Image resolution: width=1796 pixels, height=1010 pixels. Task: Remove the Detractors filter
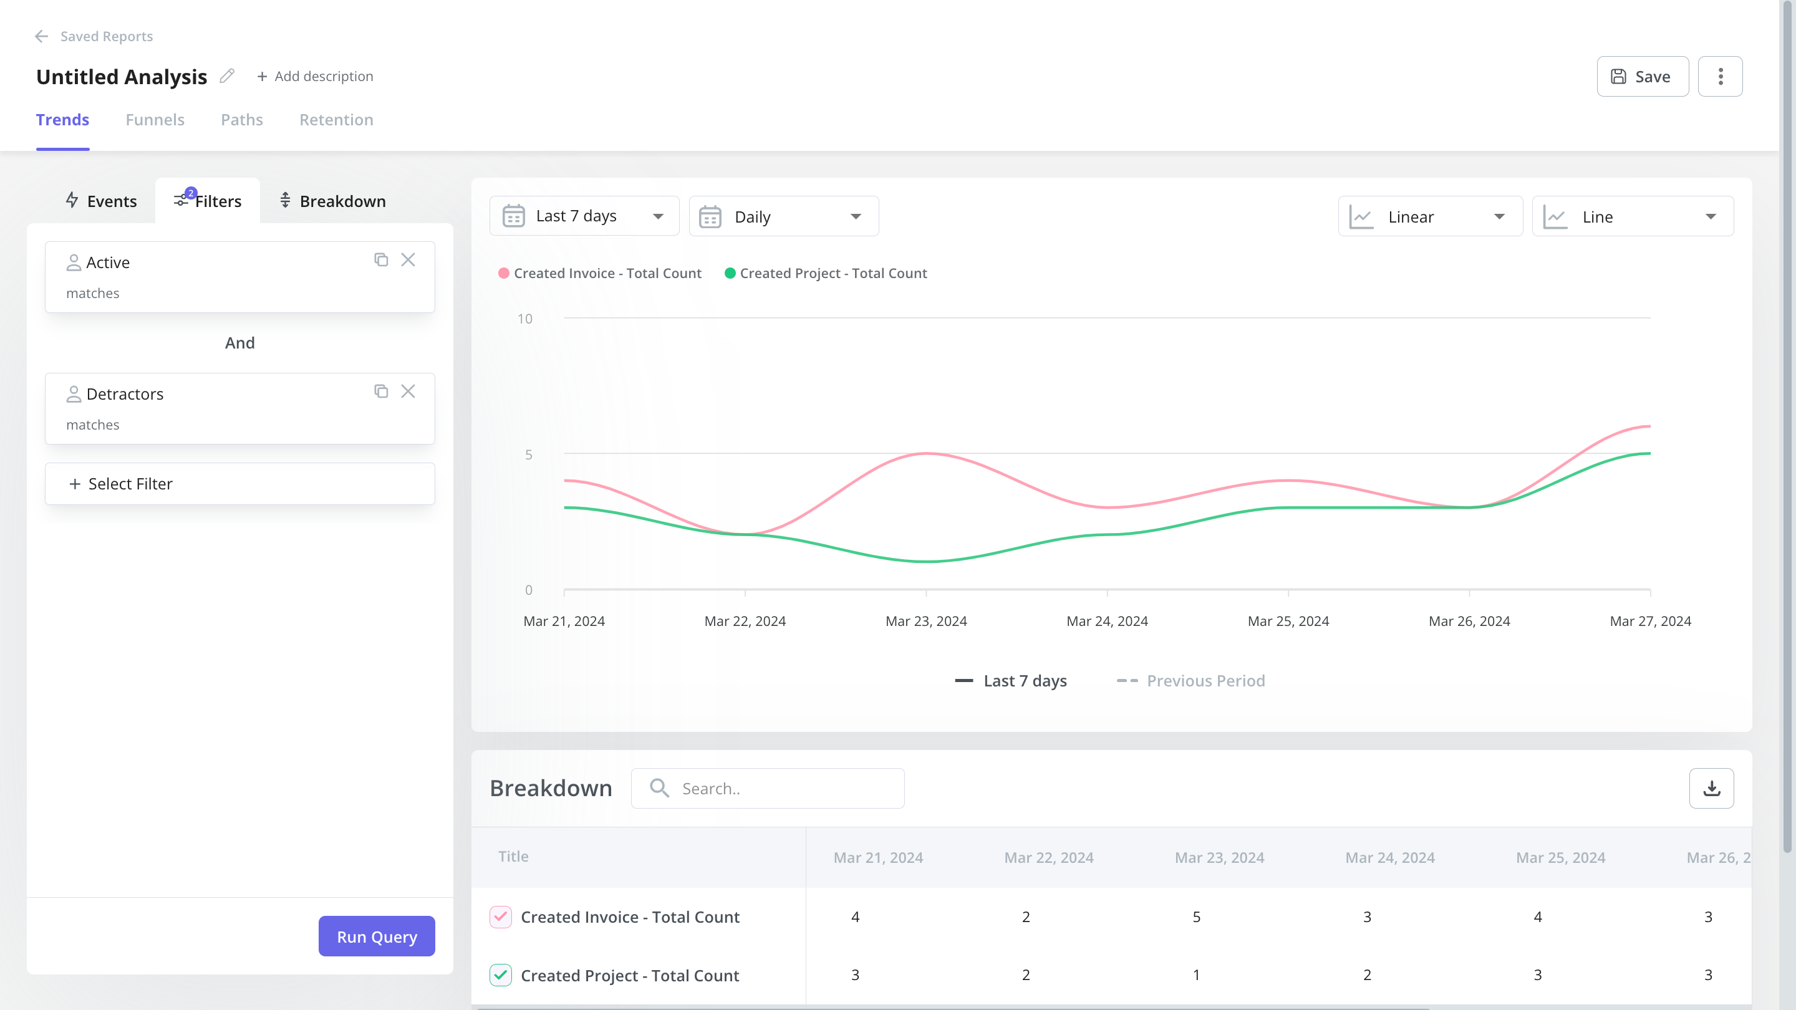tap(408, 391)
